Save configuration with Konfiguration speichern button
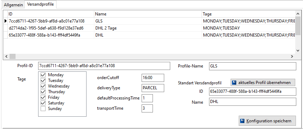This screenshot has height=129, width=303. click(267, 121)
